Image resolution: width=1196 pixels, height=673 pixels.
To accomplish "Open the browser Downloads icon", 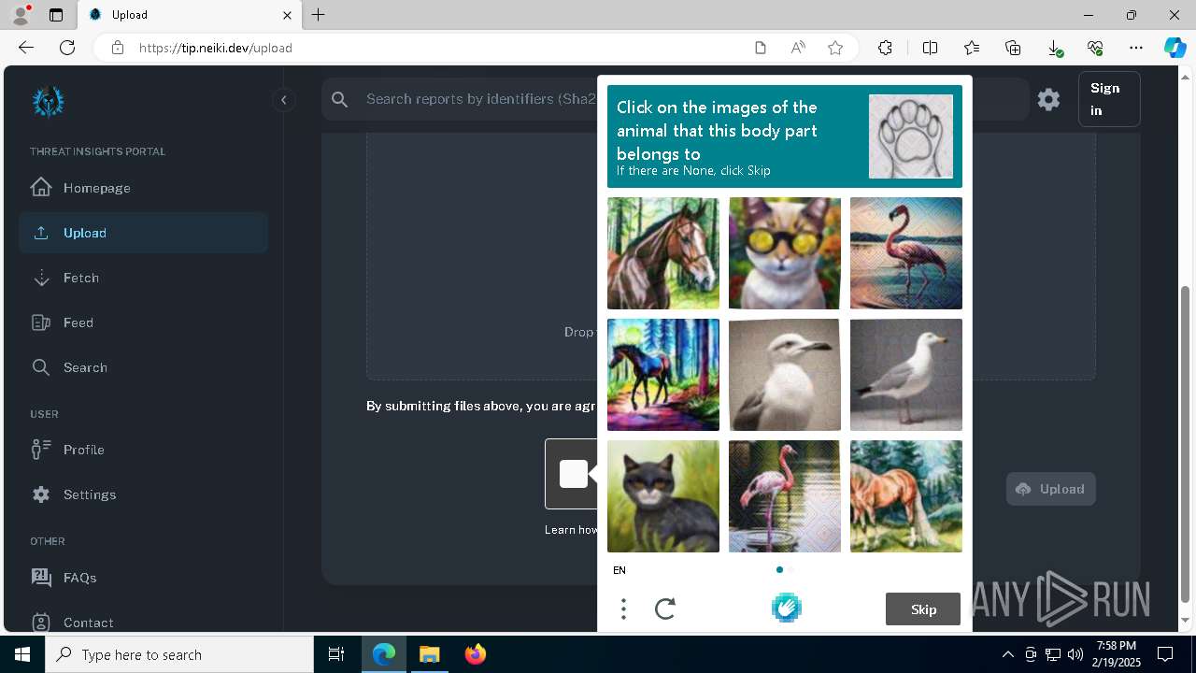I will click(1054, 49).
